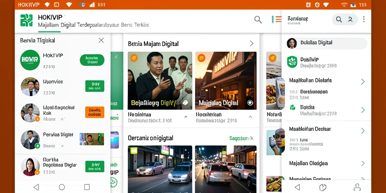Click green button in Dortha Dagoliiaa row
Image resolution: width=386 pixels, height=193 pixels.
pos(95,166)
